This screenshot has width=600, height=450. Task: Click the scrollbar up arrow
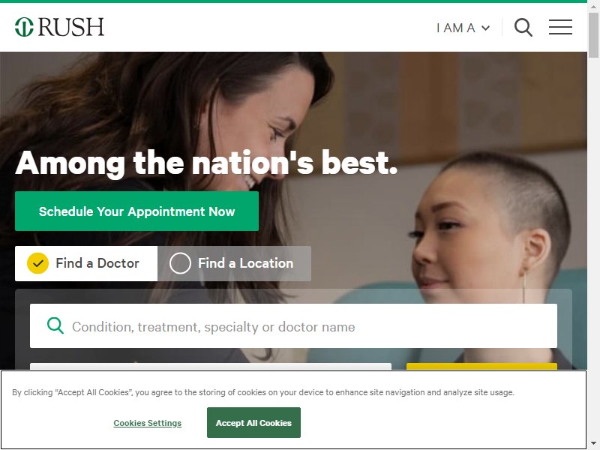click(x=593, y=5)
